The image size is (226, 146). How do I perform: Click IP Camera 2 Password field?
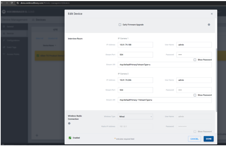click(x=194, y=90)
